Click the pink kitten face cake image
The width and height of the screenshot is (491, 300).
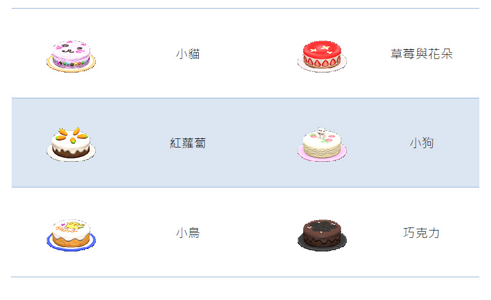pyautogui.click(x=71, y=56)
